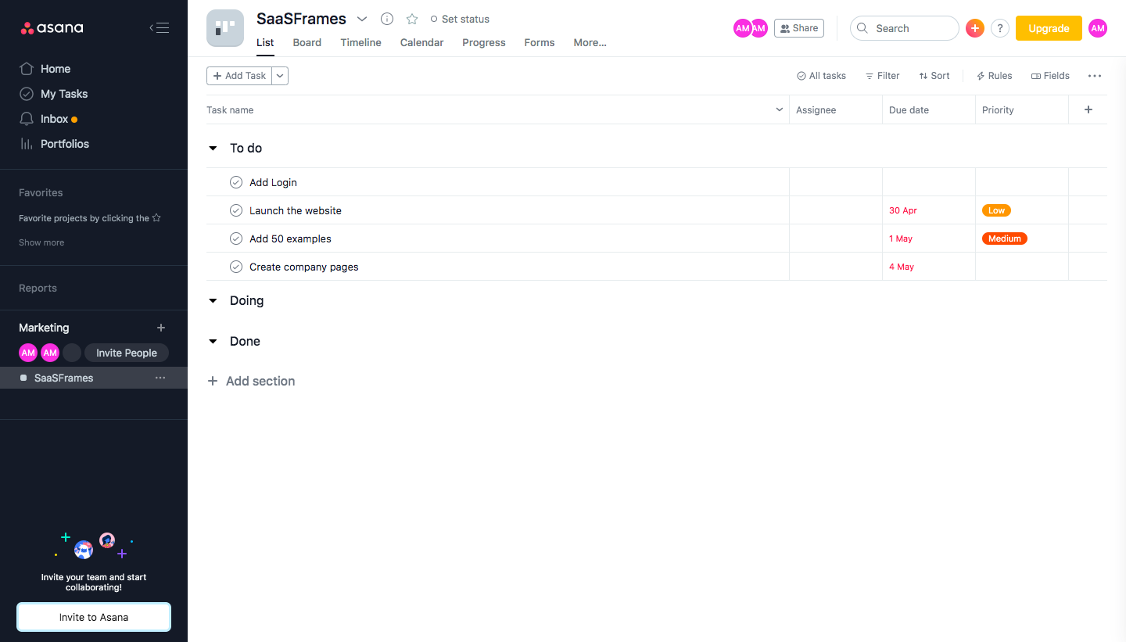The height and width of the screenshot is (642, 1126).
Task: Click the Low priority tag
Action: coord(996,210)
